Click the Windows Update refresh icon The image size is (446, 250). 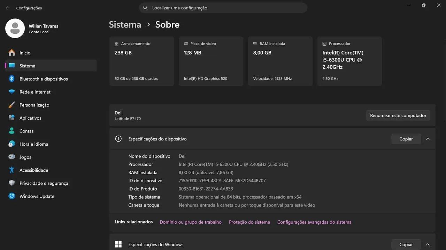[x=12, y=196]
